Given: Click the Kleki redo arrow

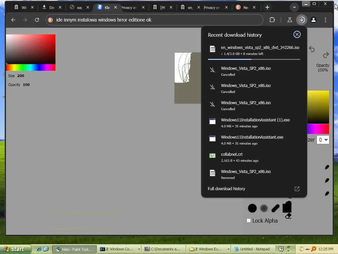Looking at the screenshot, I should tap(326, 55).
